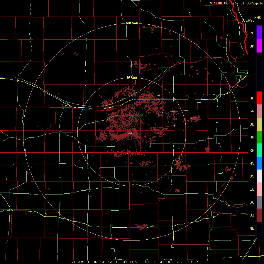Click the purple RF legend color swatch
Screen dimensions: 264x264
pyautogui.click(x=259, y=33)
